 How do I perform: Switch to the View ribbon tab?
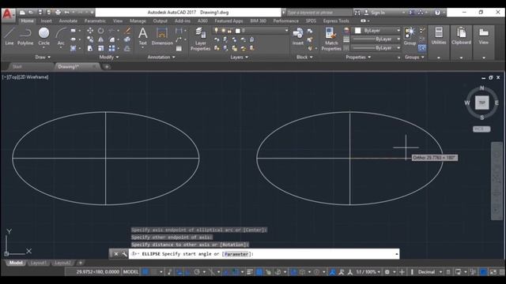click(x=118, y=21)
